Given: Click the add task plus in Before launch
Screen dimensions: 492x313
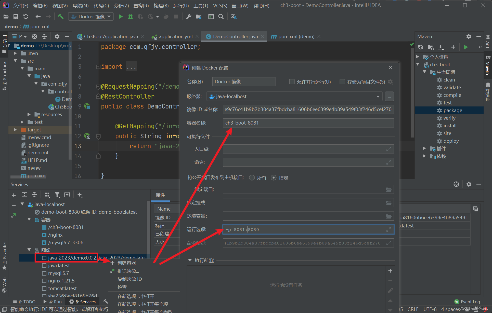Looking at the screenshot, I should pyautogui.click(x=390, y=271).
